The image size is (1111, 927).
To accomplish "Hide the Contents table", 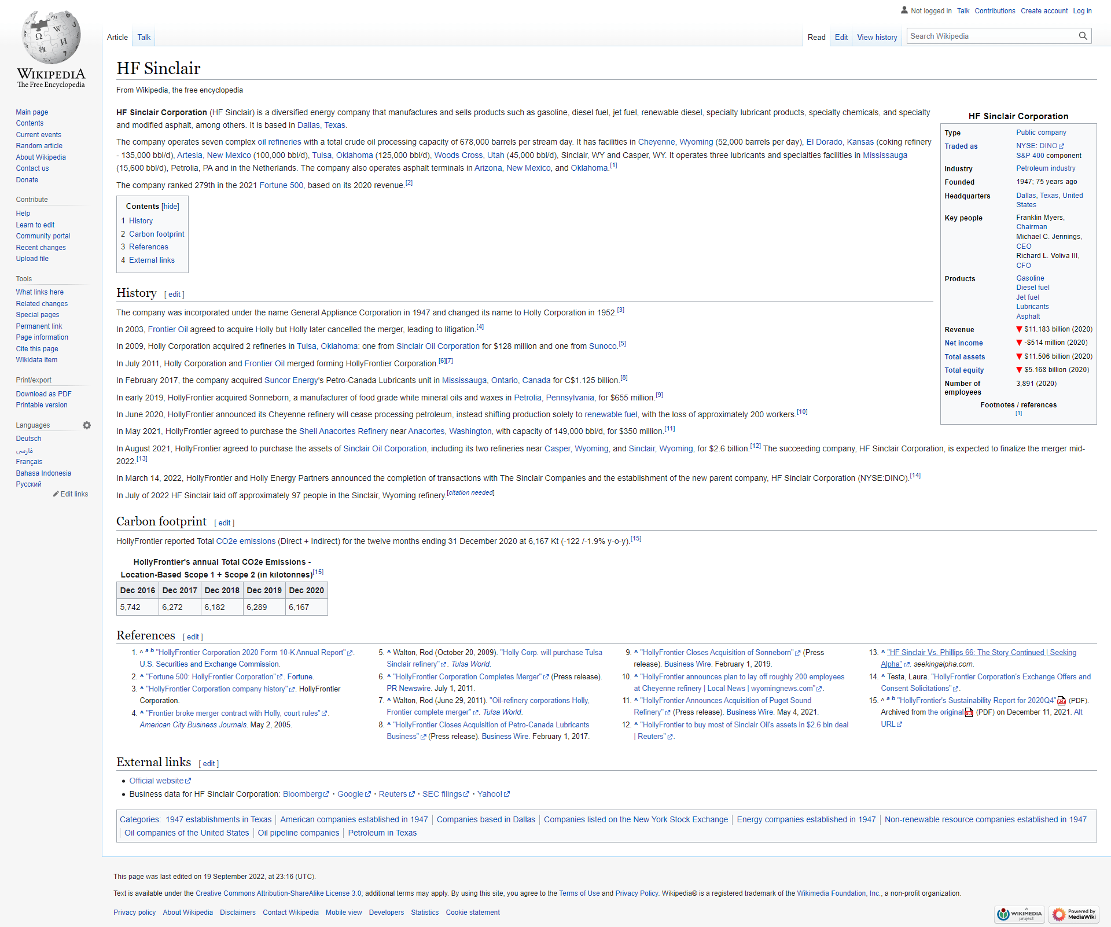I will pos(170,207).
